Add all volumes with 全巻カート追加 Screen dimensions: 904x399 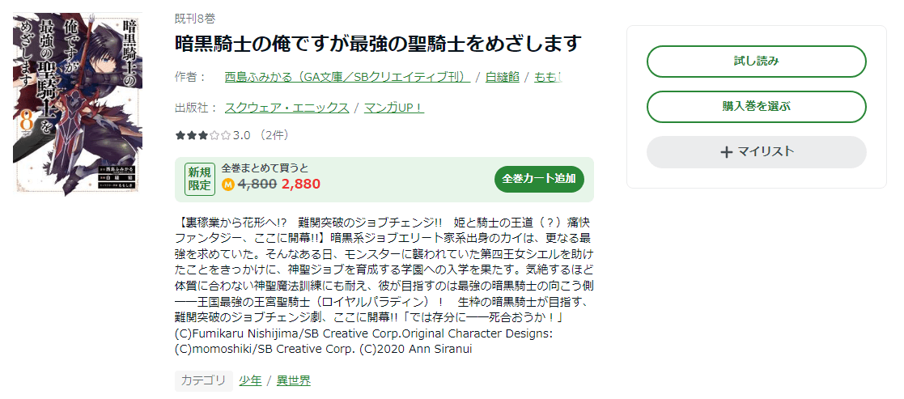coord(539,179)
